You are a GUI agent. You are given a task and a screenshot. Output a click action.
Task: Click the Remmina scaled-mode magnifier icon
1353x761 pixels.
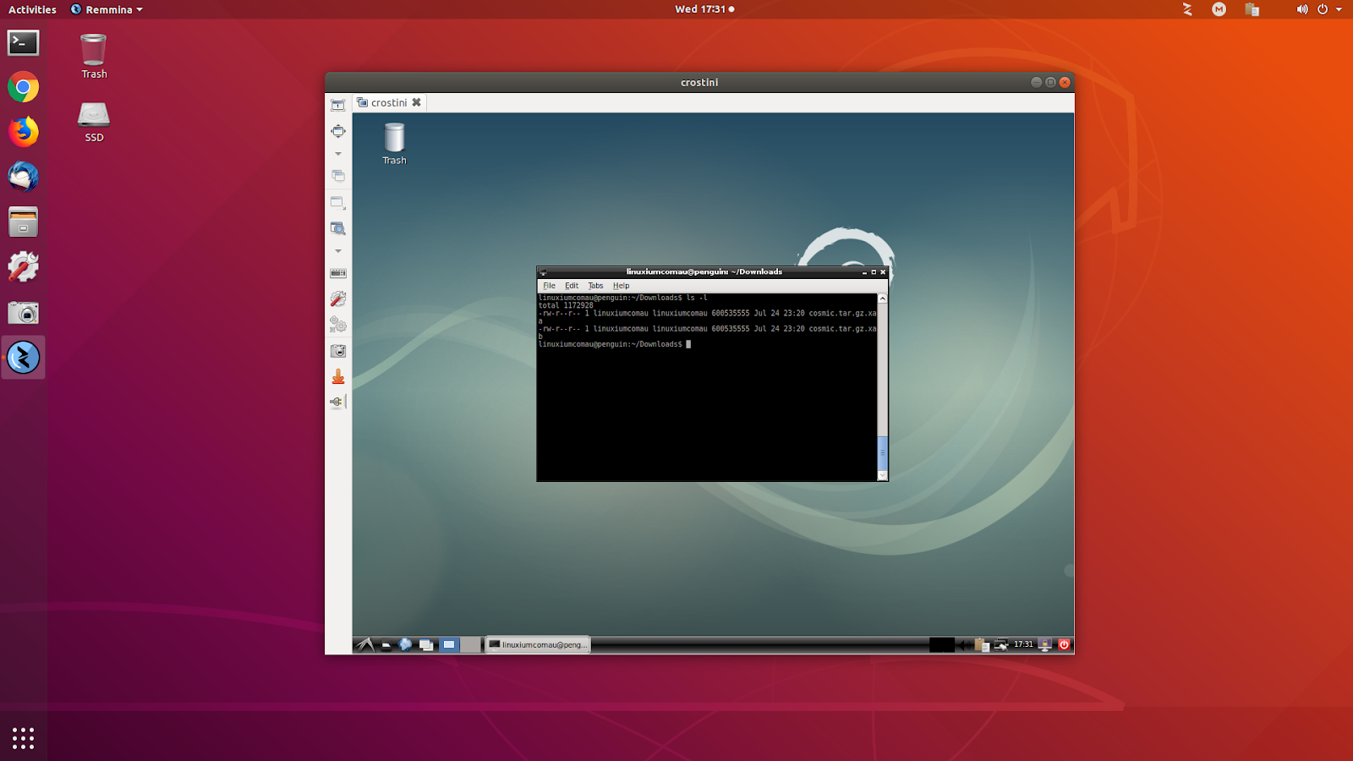[x=338, y=227]
